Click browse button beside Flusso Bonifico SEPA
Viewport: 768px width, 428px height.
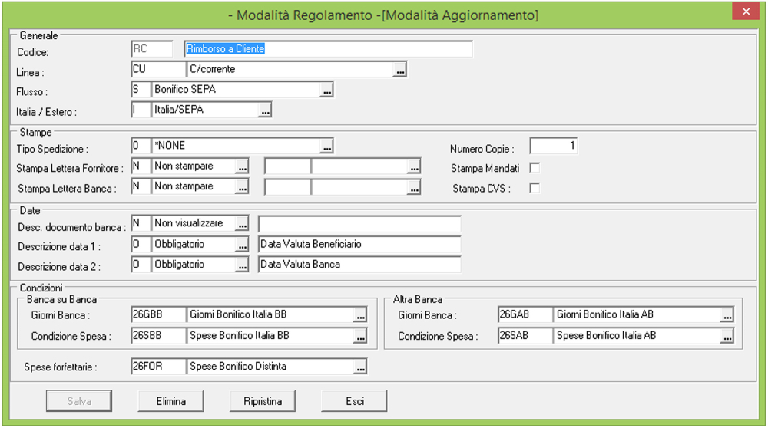tap(326, 90)
